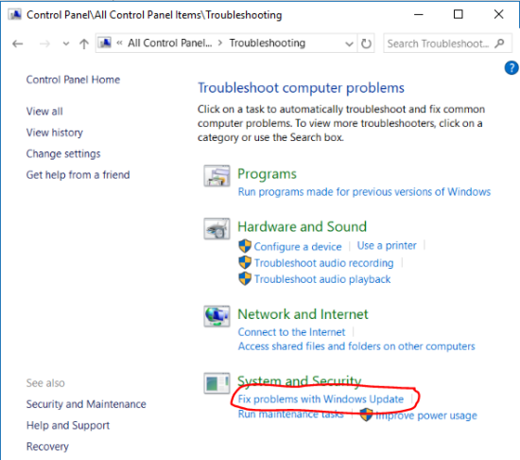Click the Back navigation arrow
Screen dimensions: 520x460
[x=18, y=44]
